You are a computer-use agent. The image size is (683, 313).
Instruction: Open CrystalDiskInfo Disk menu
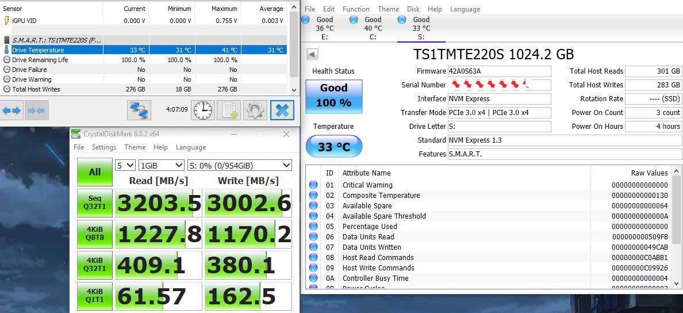[413, 9]
